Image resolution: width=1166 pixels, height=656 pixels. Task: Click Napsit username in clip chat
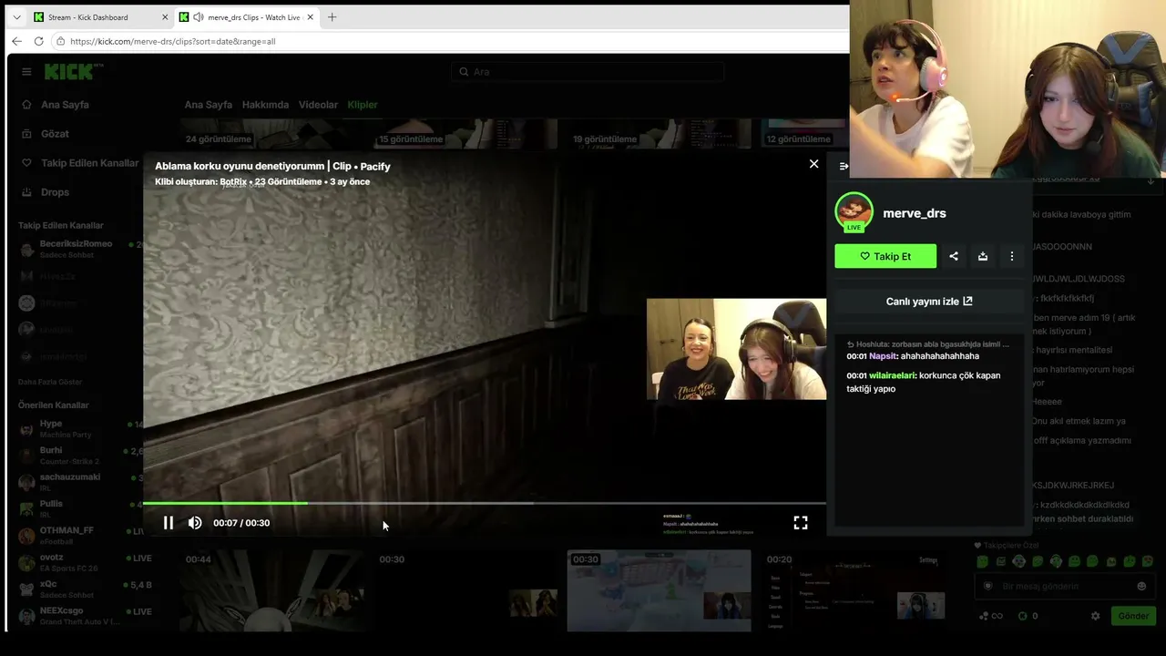tap(883, 356)
